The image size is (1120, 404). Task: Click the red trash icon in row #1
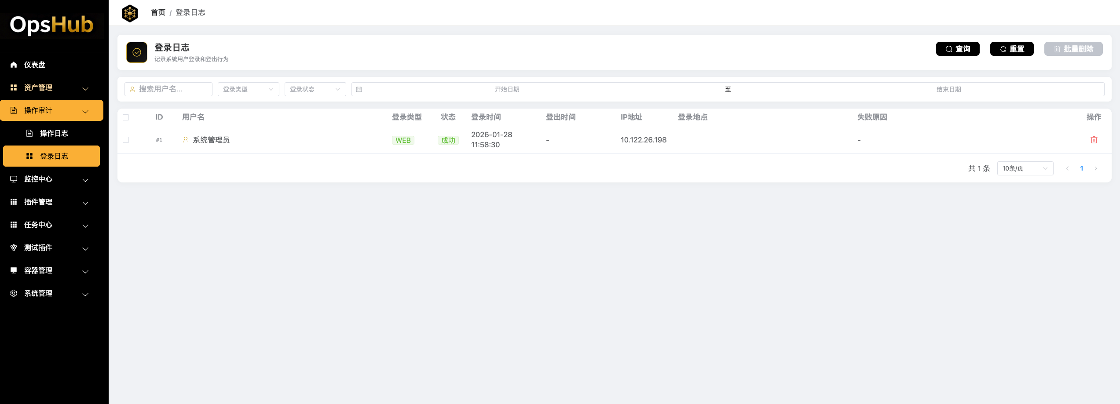[x=1094, y=140]
